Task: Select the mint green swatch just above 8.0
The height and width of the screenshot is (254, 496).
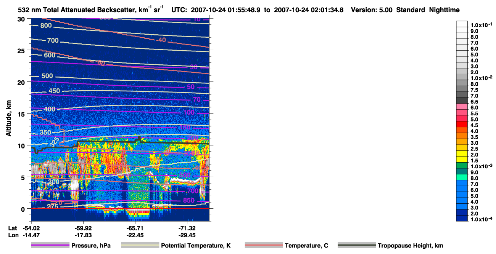Action: 462,177
